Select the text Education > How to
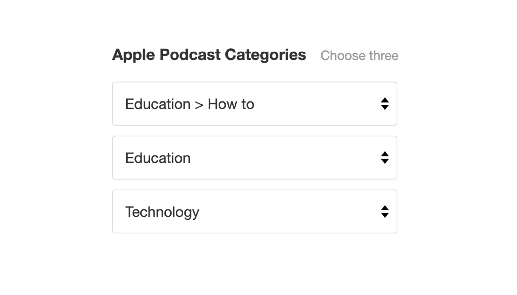Screen dimensions: 517x295 [x=189, y=104]
